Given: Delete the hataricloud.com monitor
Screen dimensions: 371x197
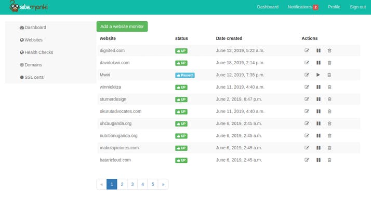Looking at the screenshot, I should coord(329,160).
